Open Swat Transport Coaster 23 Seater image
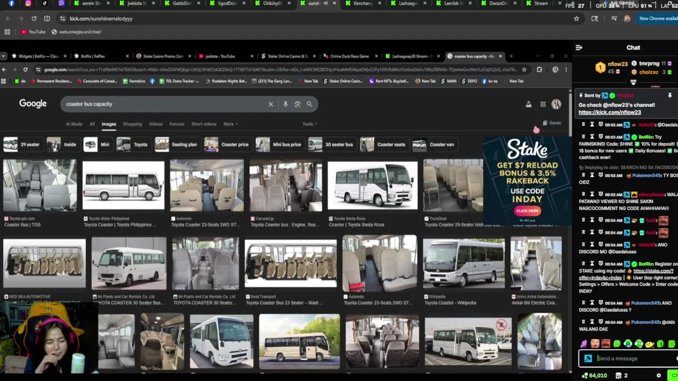678x381 pixels. [x=290, y=263]
